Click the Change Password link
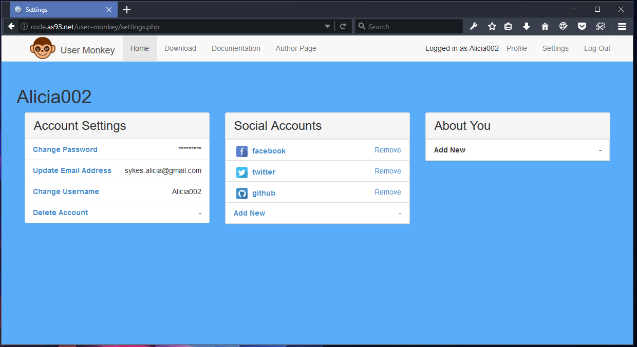Image resolution: width=637 pixels, height=347 pixels. (65, 149)
